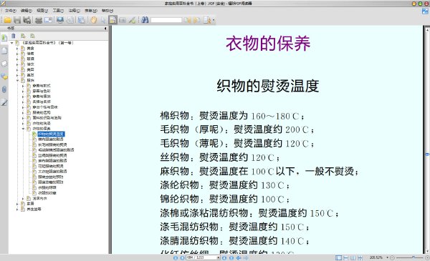Click the typewriter tool icon
This screenshot has height=261, width=430.
coord(123,20)
